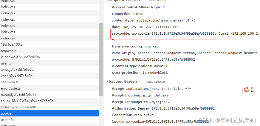Click the Authorization Bearer token header
Screen dimensions: 260x126
pyautogui.click(x=163, y=108)
